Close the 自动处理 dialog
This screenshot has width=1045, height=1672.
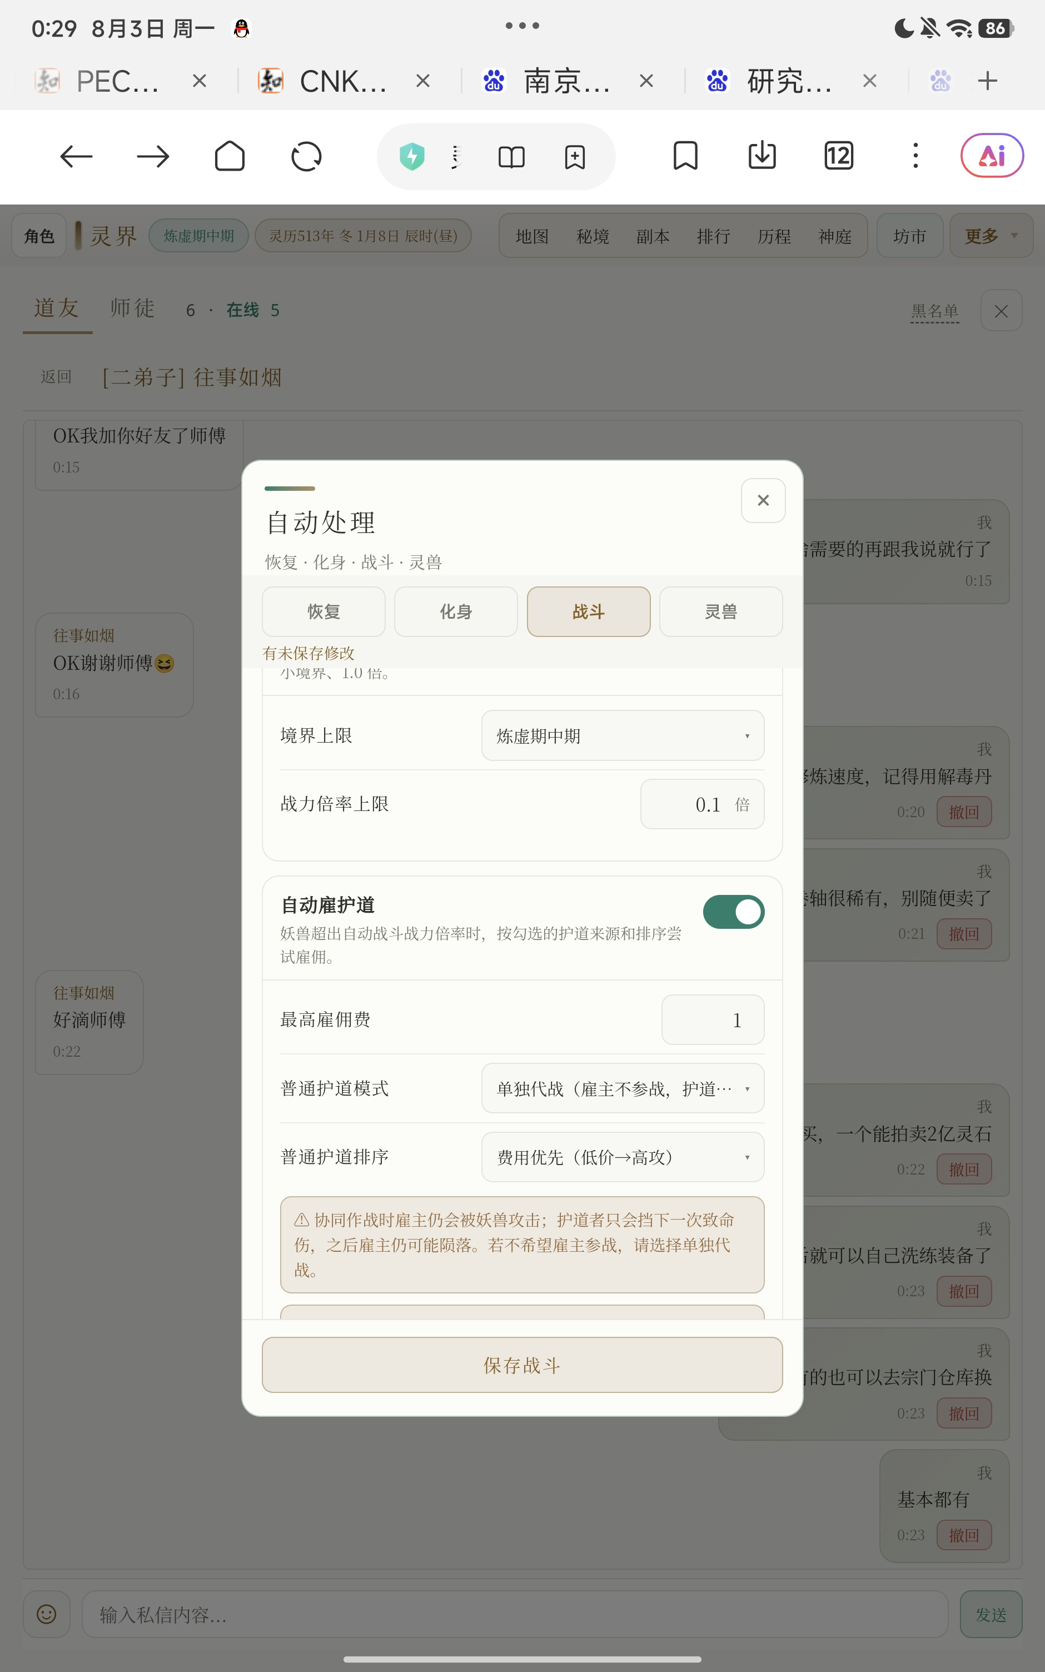click(763, 500)
